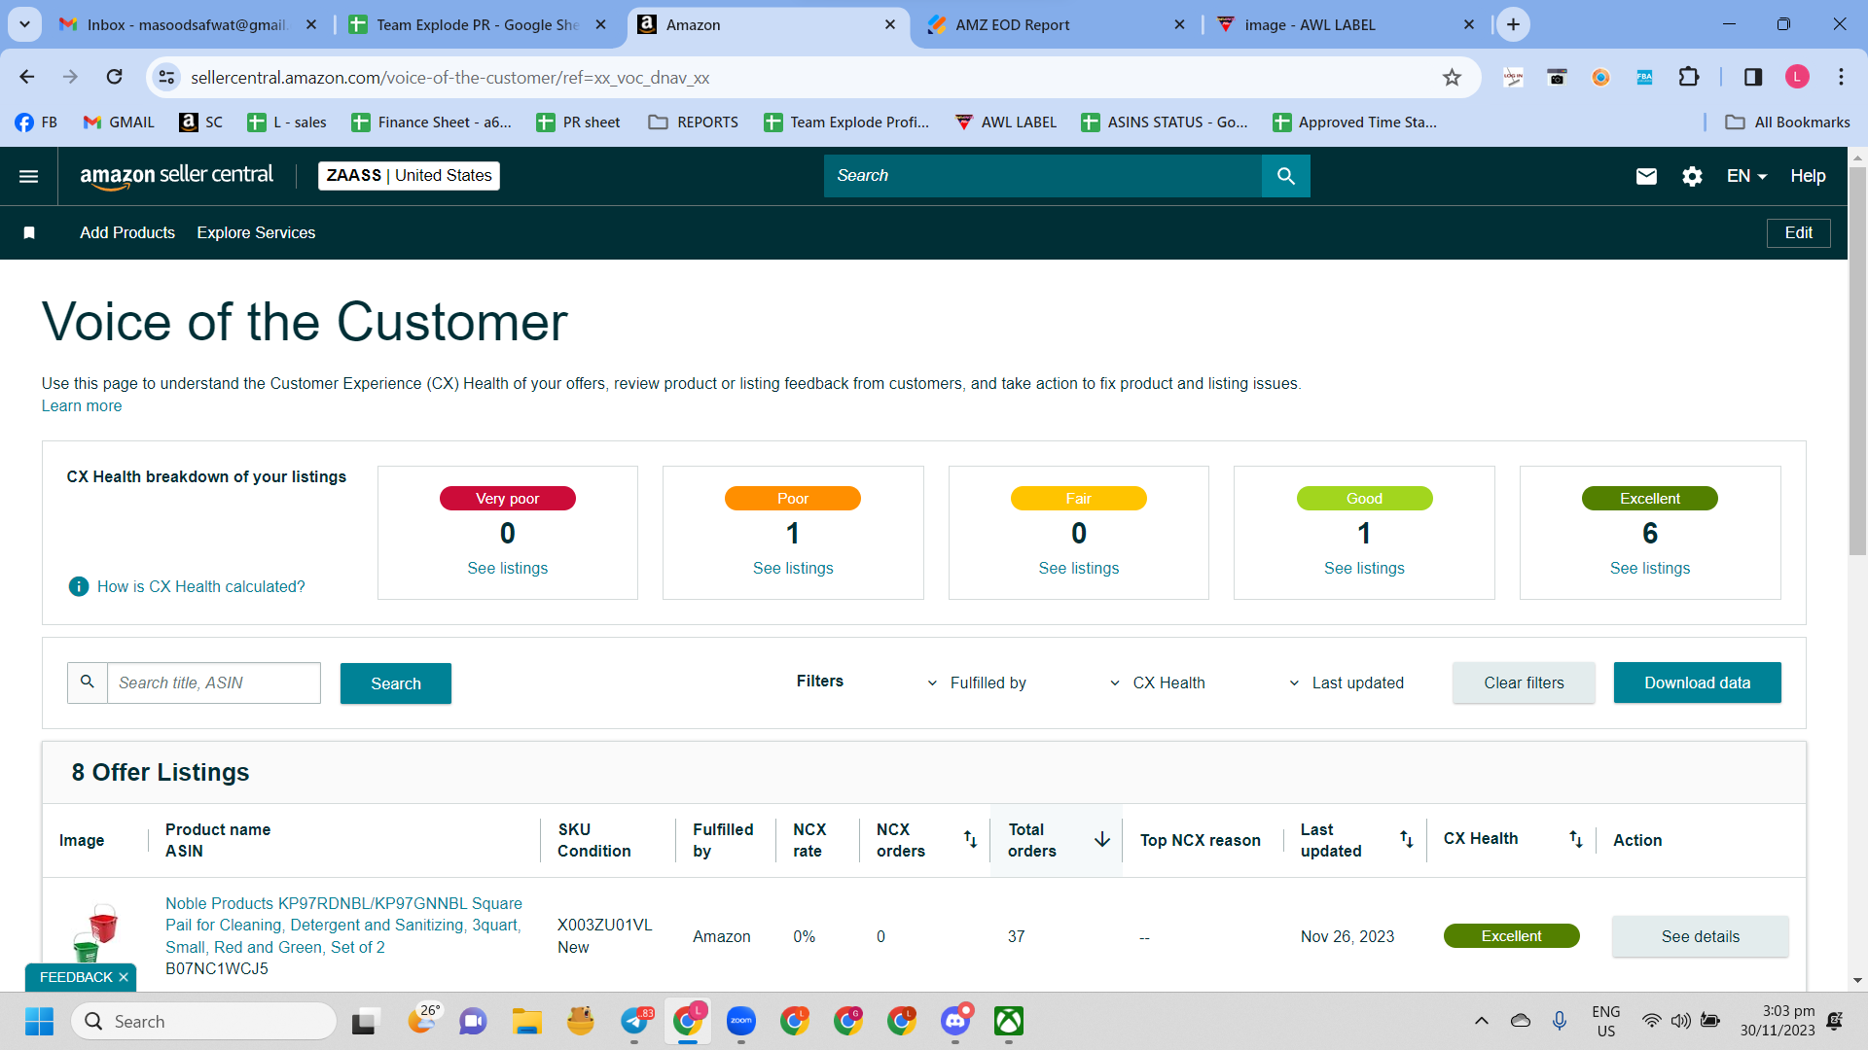This screenshot has width=1868, height=1050.
Task: See listings under the Poor card
Action: pyautogui.click(x=793, y=569)
